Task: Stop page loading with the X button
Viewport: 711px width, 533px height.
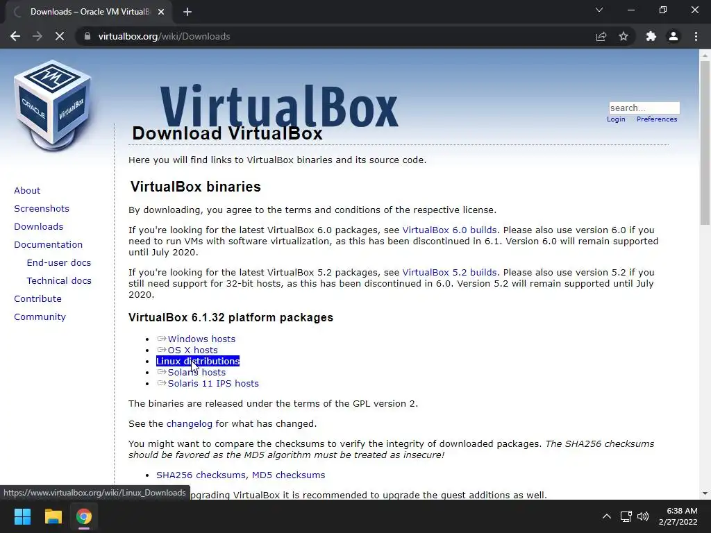Action: coord(60,36)
